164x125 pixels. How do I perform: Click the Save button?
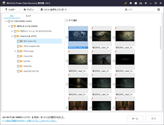tap(153, 119)
